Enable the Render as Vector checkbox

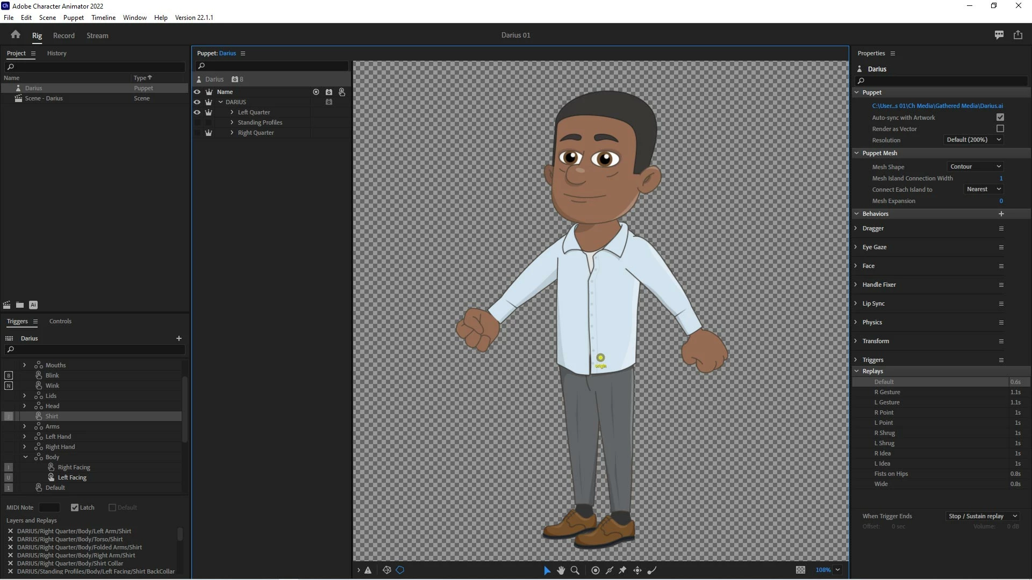(1000, 129)
